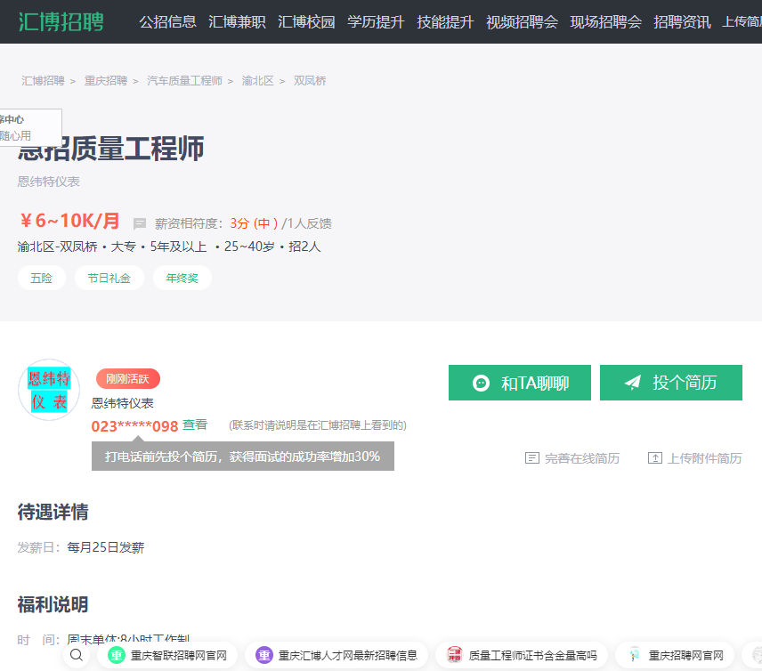Select 招聘资讯 in the header

[x=682, y=22]
